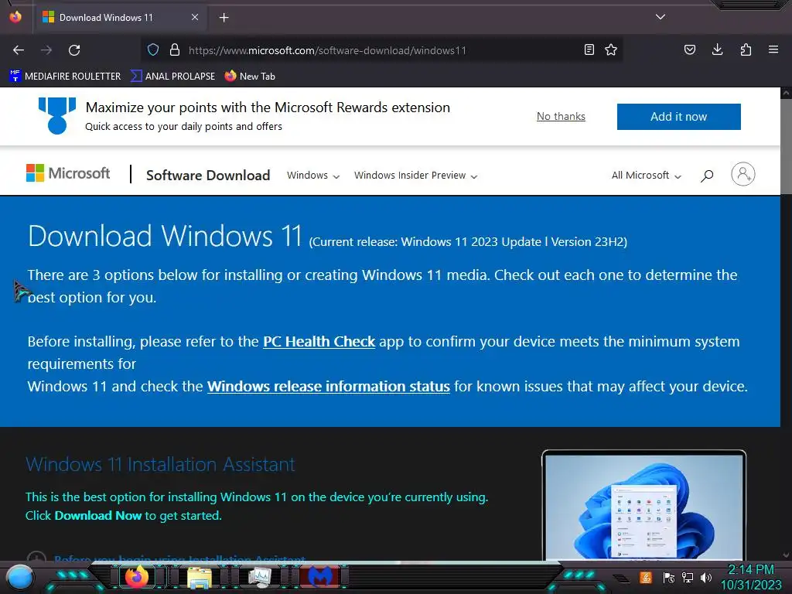Open the Firefox downloads panel

pyautogui.click(x=717, y=49)
